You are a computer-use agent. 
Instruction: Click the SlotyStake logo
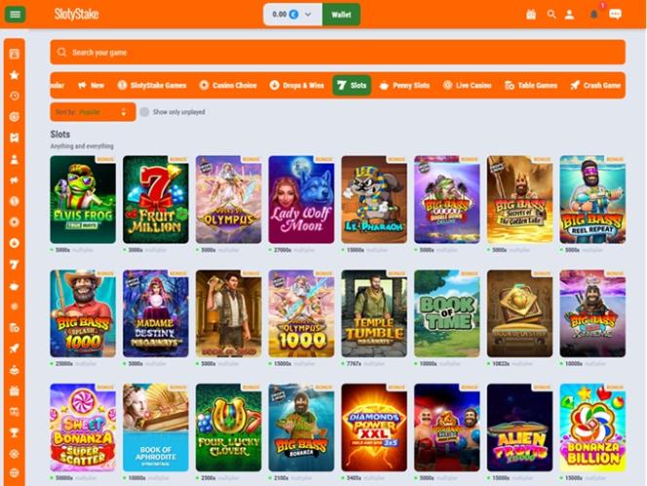[76, 15]
